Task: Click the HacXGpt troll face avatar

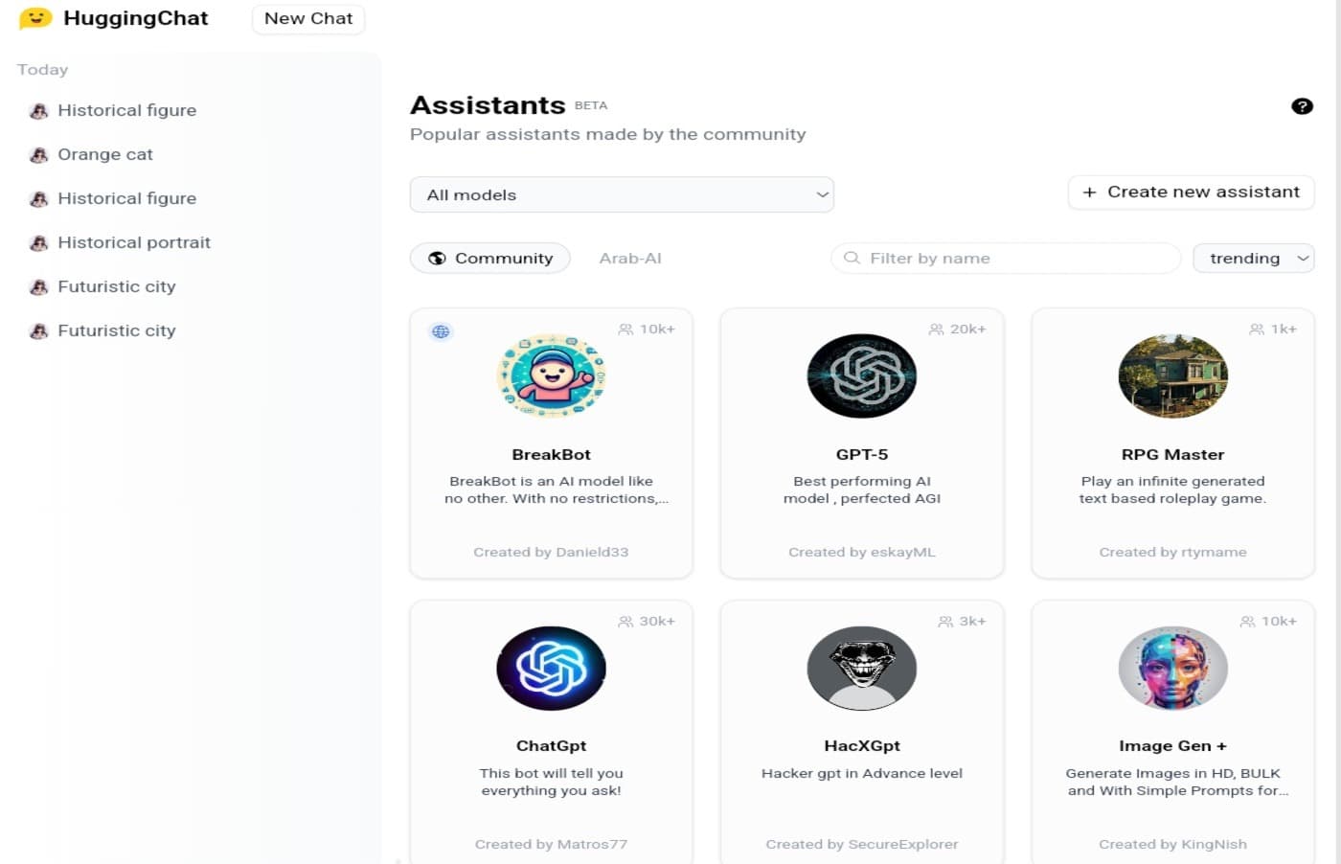Action: click(862, 668)
